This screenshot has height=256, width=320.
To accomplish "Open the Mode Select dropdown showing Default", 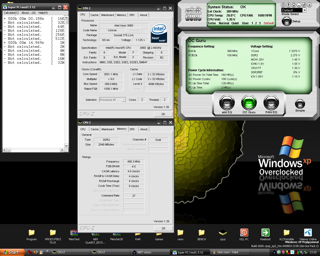I will (x=294, y=10).
